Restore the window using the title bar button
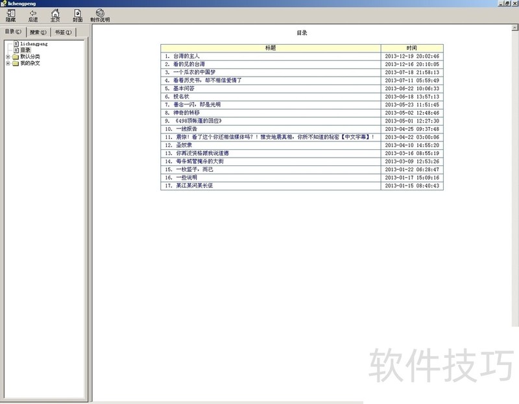The image size is (519, 404). coord(506,4)
